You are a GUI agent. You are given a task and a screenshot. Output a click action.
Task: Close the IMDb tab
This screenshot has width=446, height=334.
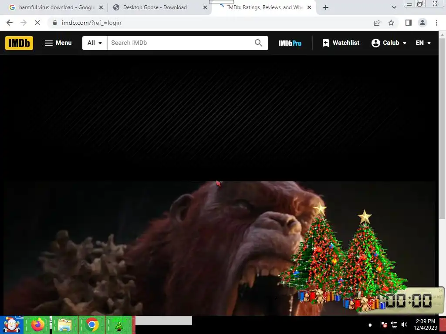pos(309,8)
